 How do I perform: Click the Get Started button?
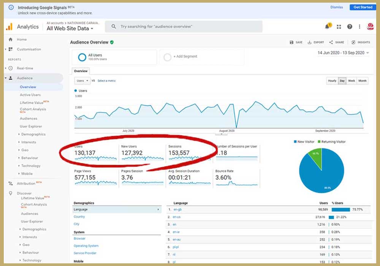point(363,7)
